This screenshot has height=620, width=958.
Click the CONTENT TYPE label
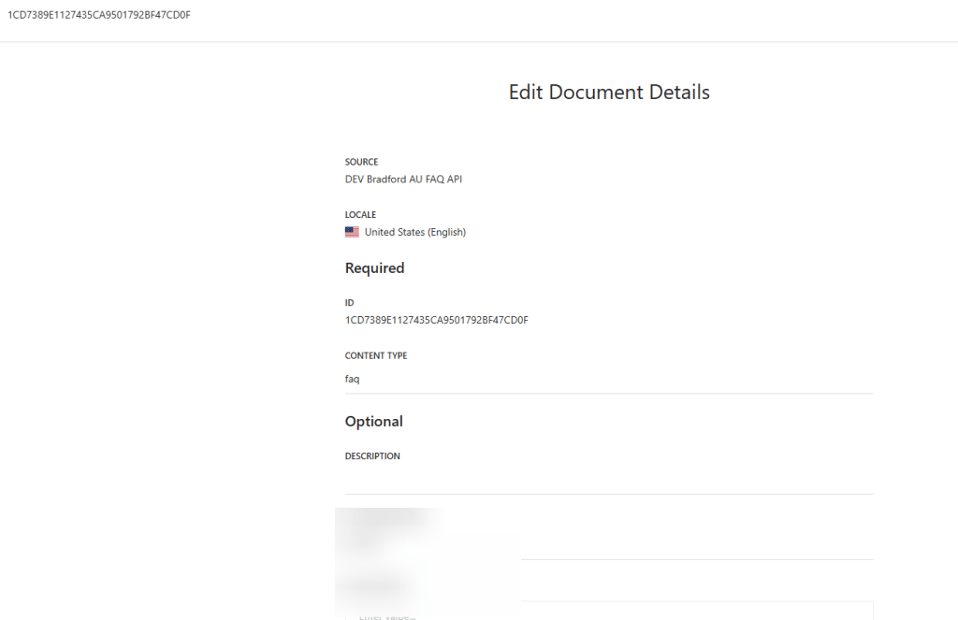click(x=376, y=355)
